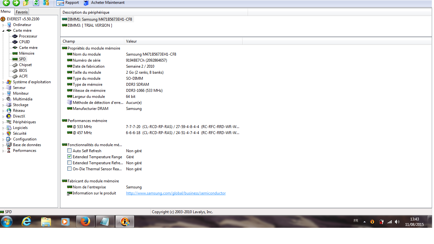Select the Menu tab

click(6, 11)
